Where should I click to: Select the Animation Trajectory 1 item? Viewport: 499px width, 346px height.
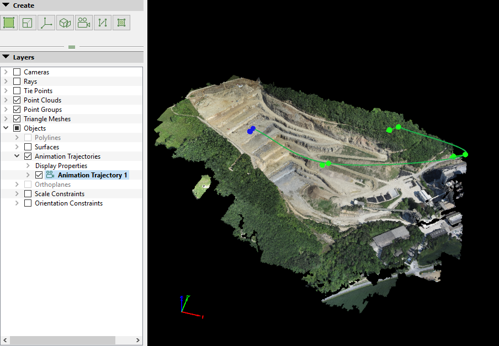pos(92,175)
